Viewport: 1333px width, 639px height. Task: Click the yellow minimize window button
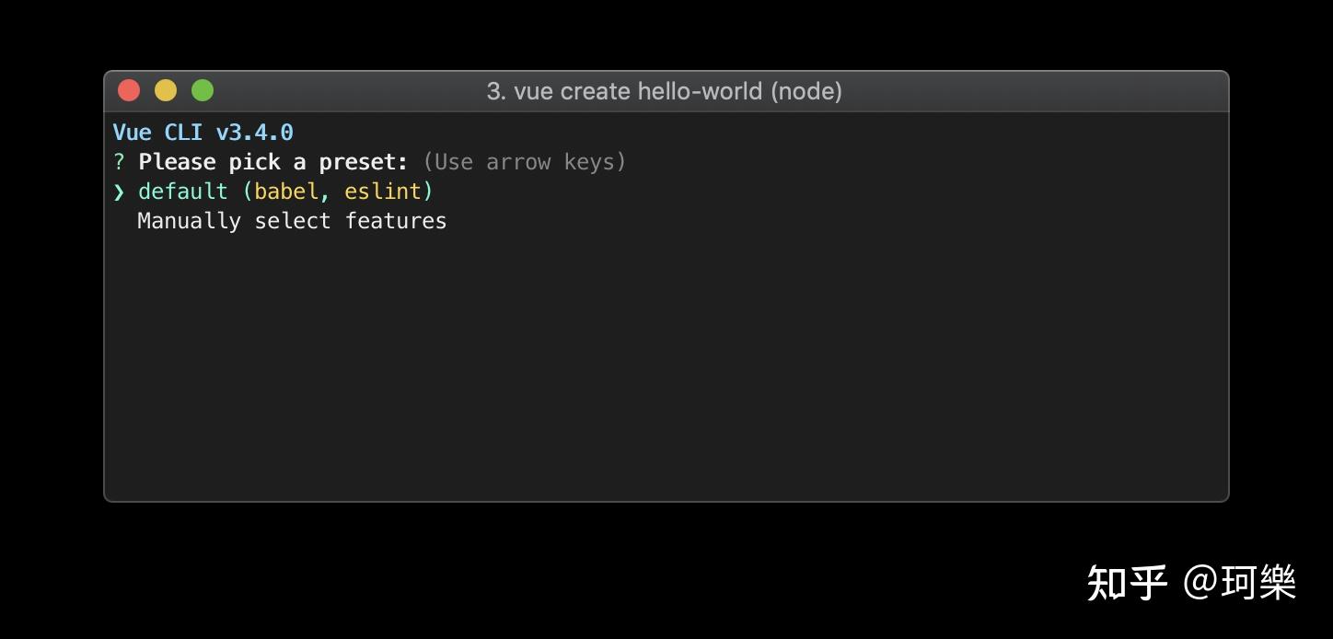tap(166, 90)
